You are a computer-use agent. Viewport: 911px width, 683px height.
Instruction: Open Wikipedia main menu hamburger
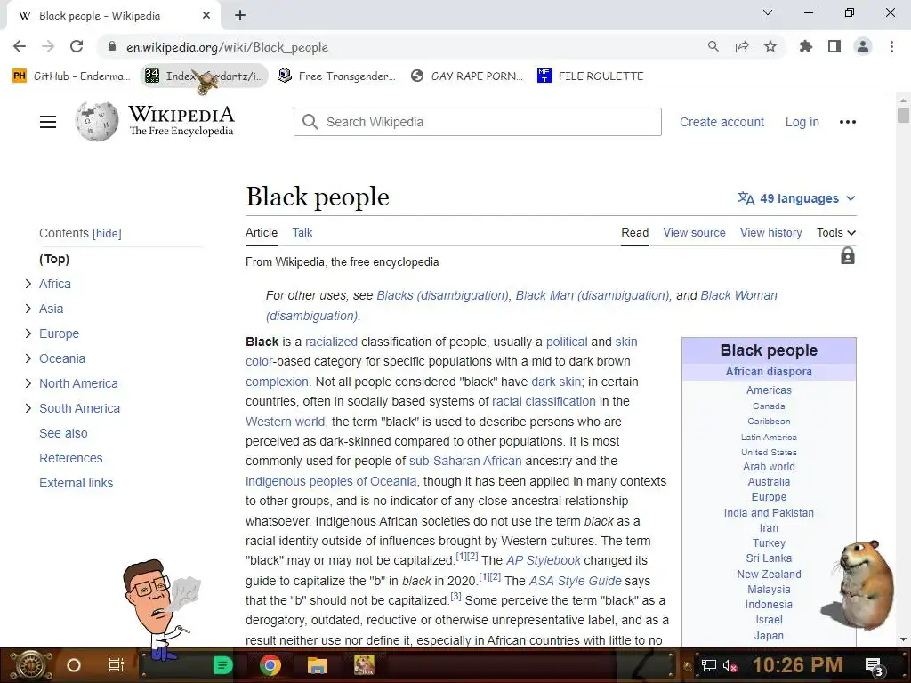pyautogui.click(x=48, y=122)
